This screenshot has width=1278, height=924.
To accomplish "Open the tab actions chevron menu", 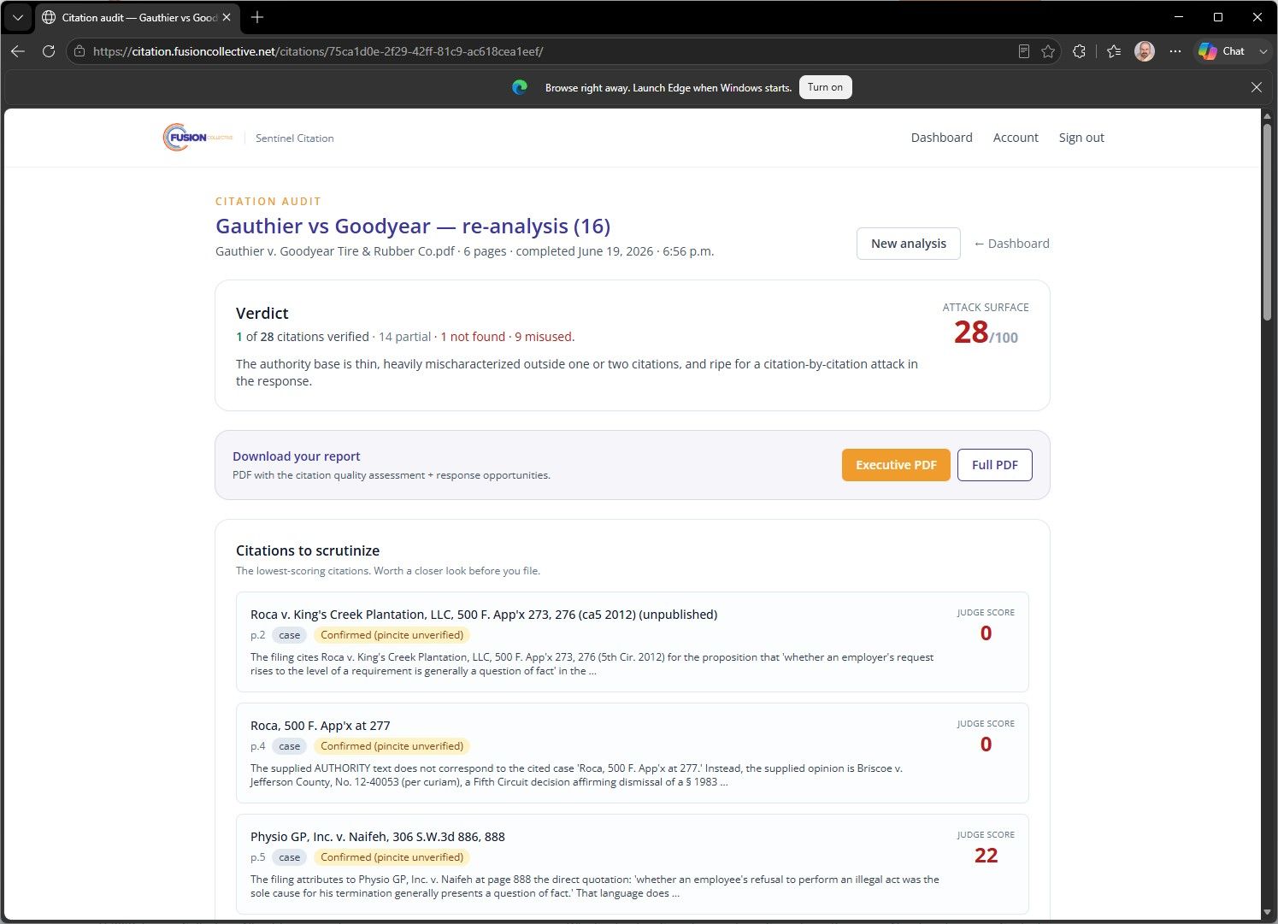I will pos(17,17).
